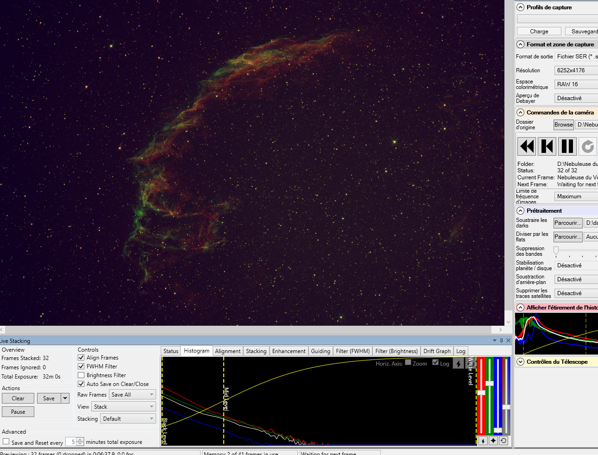Click the minutes stepper up arrow
Screen dimensions: 598x455
click(x=81, y=440)
